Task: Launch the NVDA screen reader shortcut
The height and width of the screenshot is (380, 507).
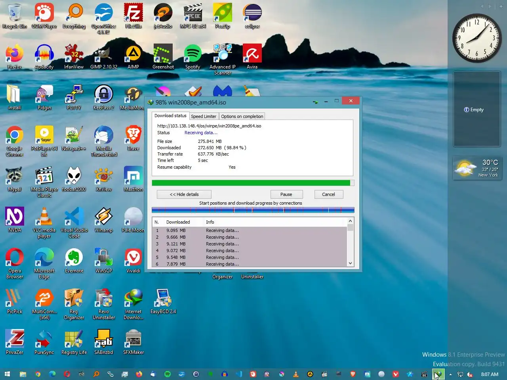Action: (x=15, y=220)
